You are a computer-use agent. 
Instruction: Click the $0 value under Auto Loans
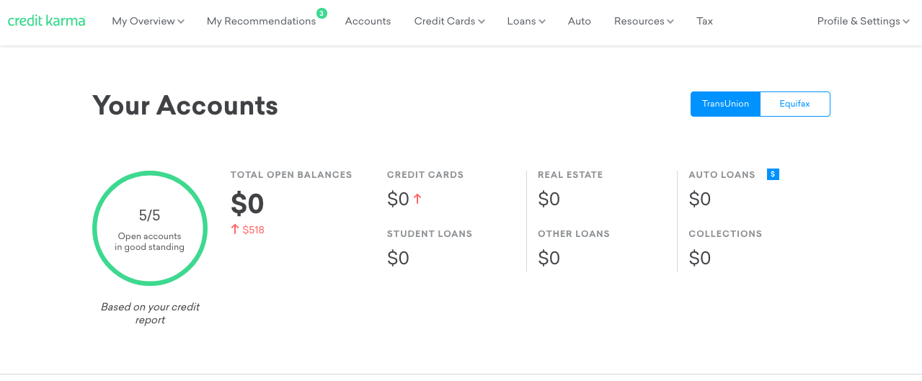coord(699,199)
